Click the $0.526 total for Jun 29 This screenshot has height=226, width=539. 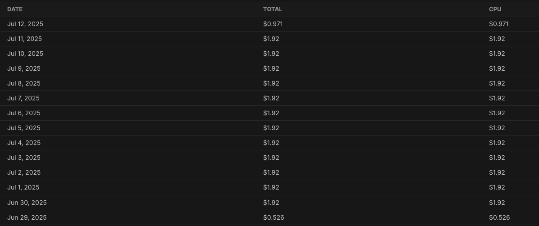coord(274,217)
